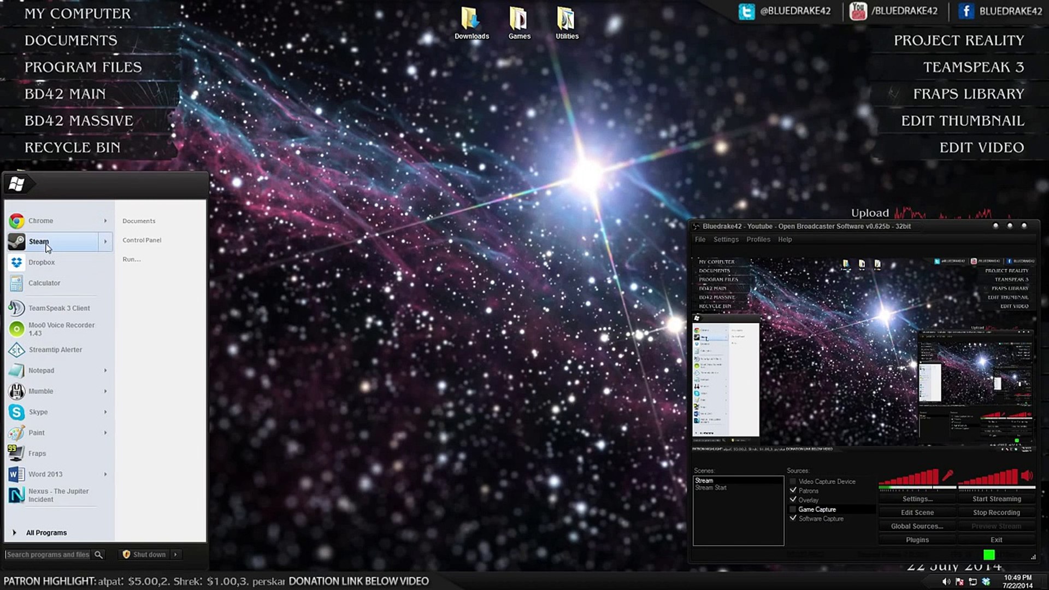Expand Steam jump list arrow

click(105, 241)
